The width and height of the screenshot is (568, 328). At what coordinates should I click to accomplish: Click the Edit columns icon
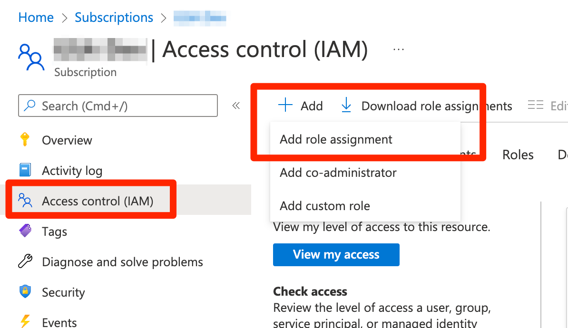click(x=535, y=106)
